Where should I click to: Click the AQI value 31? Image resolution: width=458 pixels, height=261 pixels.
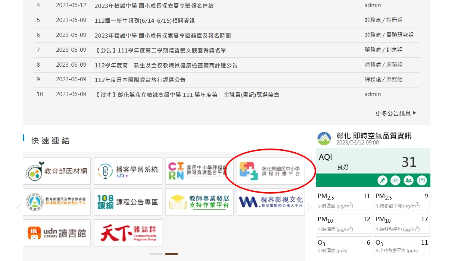(x=409, y=162)
